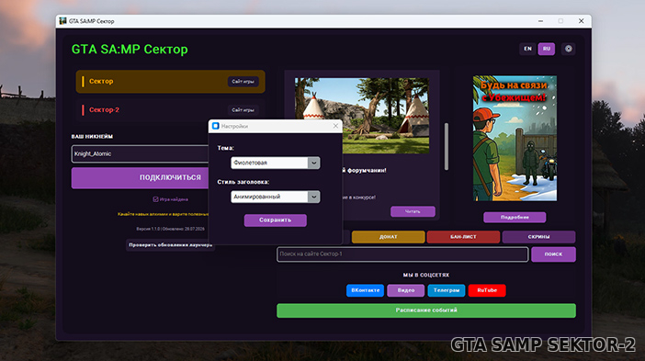Viewport: 645px width, 361px height.
Task: Close the Настройки dialog with X
Action: (x=335, y=126)
